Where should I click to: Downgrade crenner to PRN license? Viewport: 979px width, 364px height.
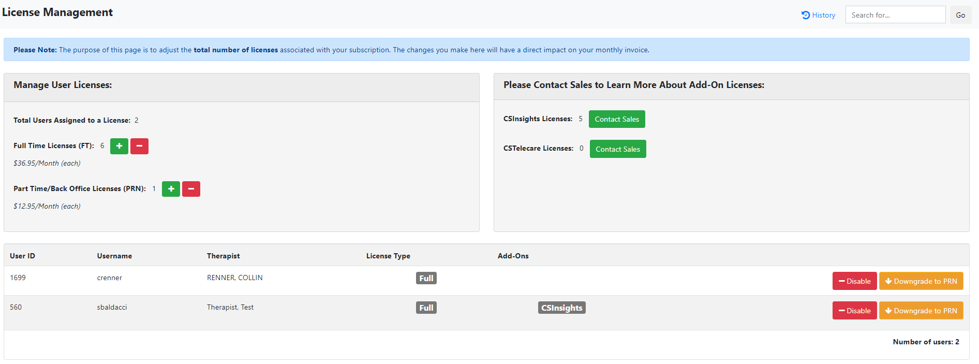pyautogui.click(x=921, y=281)
